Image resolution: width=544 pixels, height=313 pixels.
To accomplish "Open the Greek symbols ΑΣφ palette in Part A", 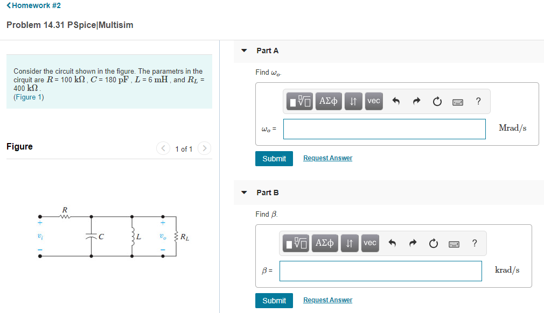I will [x=328, y=101].
